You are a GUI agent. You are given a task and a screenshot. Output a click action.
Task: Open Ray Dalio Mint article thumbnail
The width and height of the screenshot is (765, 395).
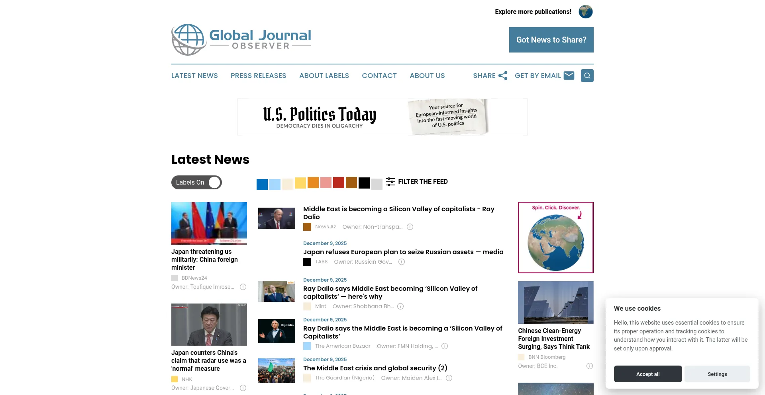277,291
